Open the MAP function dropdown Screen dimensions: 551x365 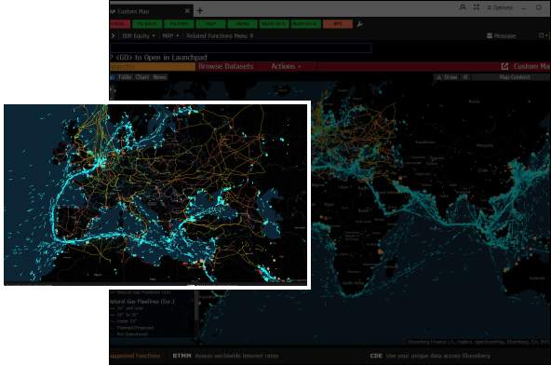(x=170, y=36)
